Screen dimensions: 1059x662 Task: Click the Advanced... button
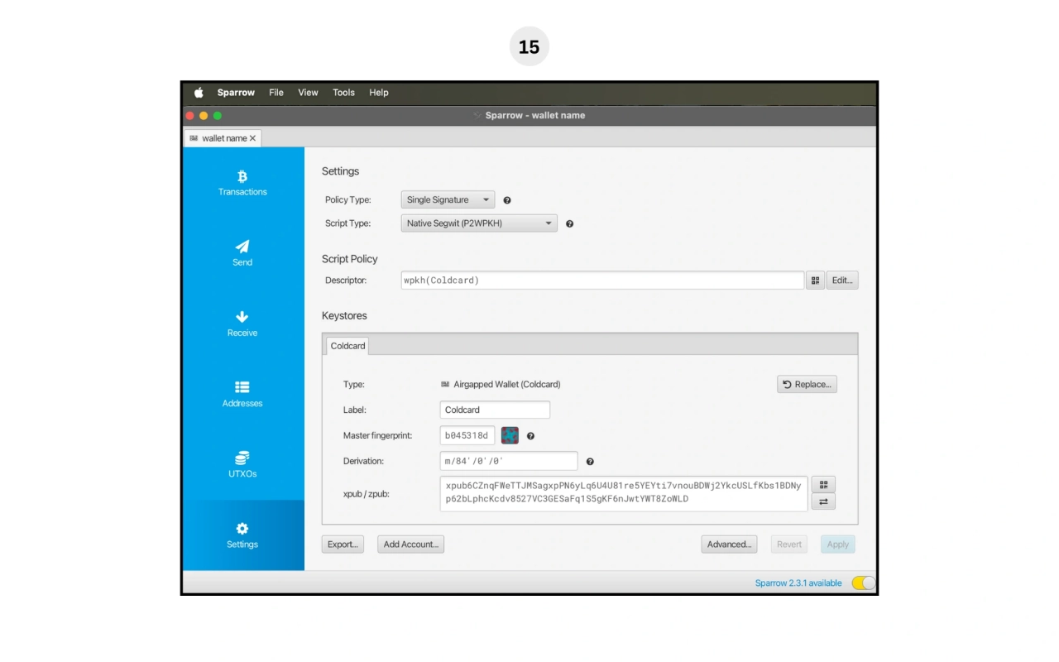pyautogui.click(x=729, y=544)
